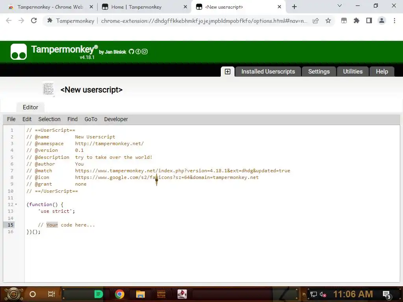The width and height of the screenshot is (403, 302).
Task: Share this page icon in address bar
Action: point(316,21)
